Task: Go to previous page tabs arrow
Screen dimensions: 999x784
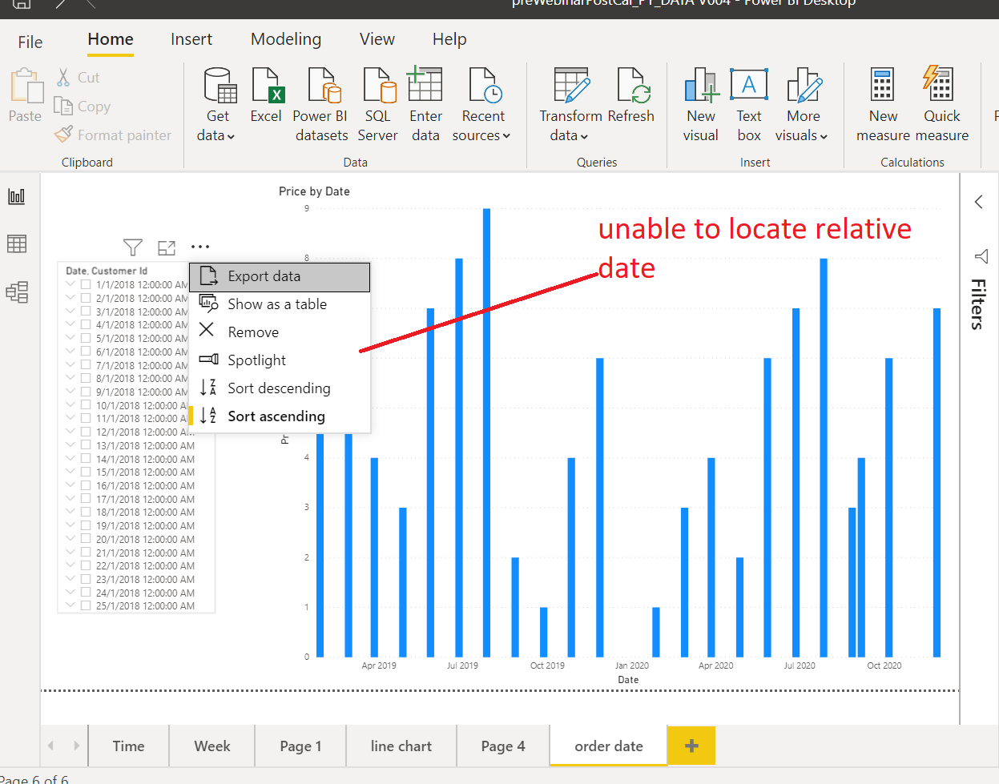Action: [50, 746]
